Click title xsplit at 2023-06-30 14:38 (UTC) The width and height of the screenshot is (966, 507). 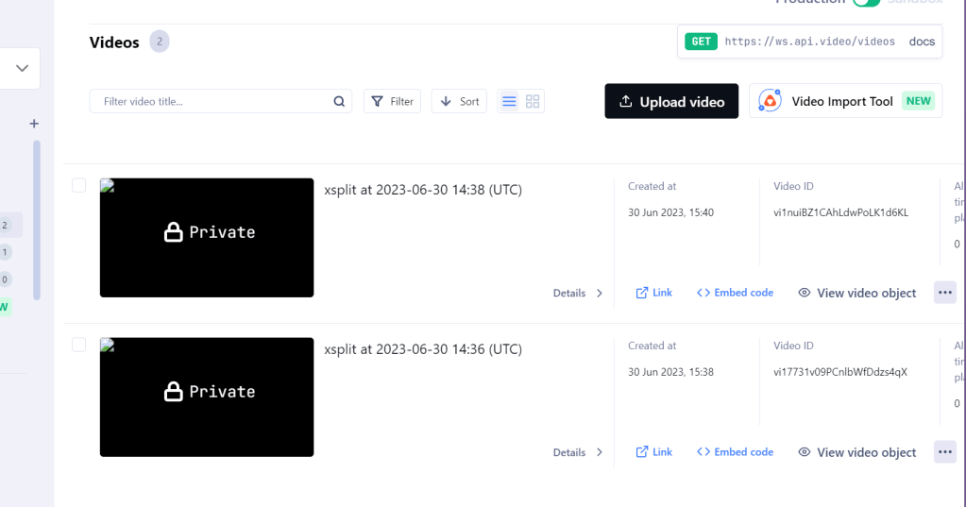tap(423, 190)
